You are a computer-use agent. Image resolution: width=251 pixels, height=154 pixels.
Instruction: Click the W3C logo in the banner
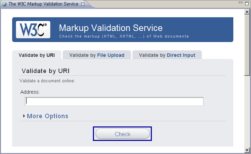click(x=33, y=30)
